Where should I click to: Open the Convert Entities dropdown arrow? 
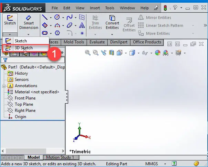pos(112,34)
